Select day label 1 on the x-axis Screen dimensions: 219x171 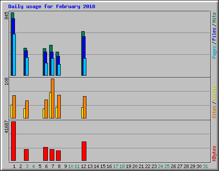pyautogui.click(x=14, y=166)
